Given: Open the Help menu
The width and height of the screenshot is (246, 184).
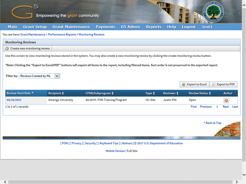Looking at the screenshot, I should (172, 27).
